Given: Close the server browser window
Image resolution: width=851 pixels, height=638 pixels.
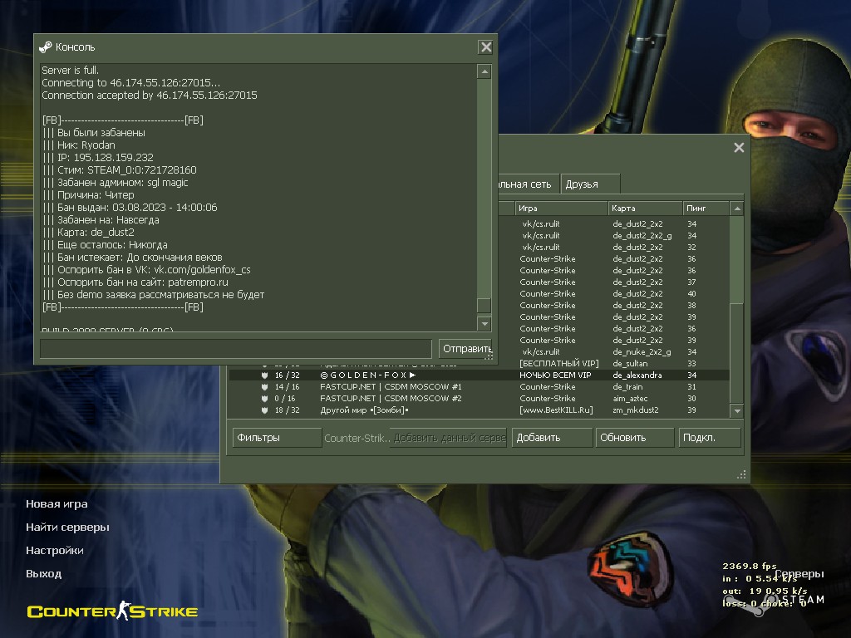Looking at the screenshot, I should tap(739, 148).
